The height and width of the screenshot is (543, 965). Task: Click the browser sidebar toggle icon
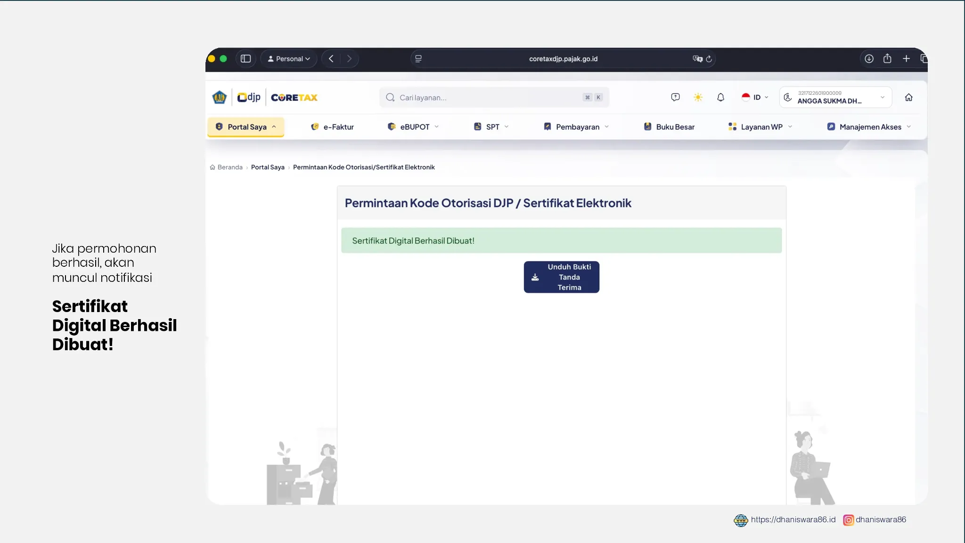click(245, 58)
